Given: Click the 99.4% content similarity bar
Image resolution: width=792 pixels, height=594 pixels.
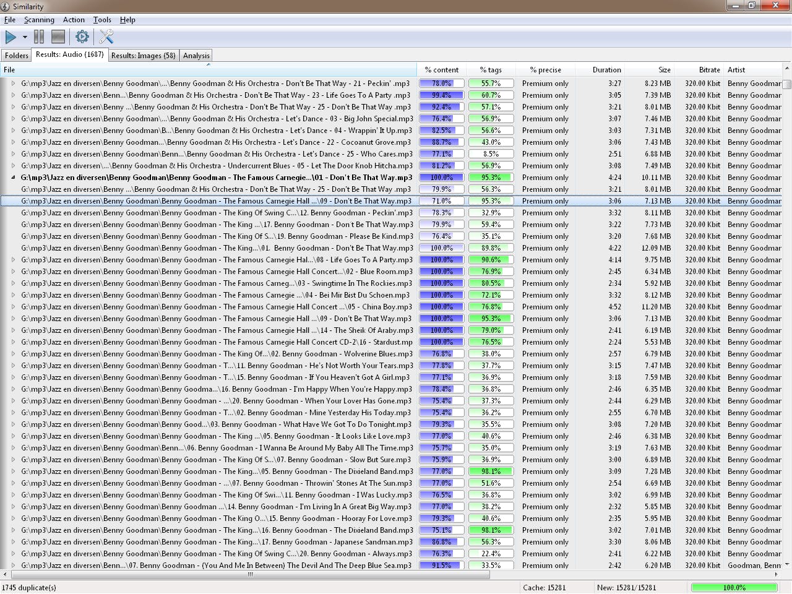Looking at the screenshot, I should [x=441, y=95].
